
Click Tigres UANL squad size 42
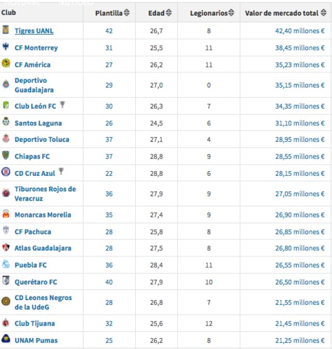coord(109,31)
